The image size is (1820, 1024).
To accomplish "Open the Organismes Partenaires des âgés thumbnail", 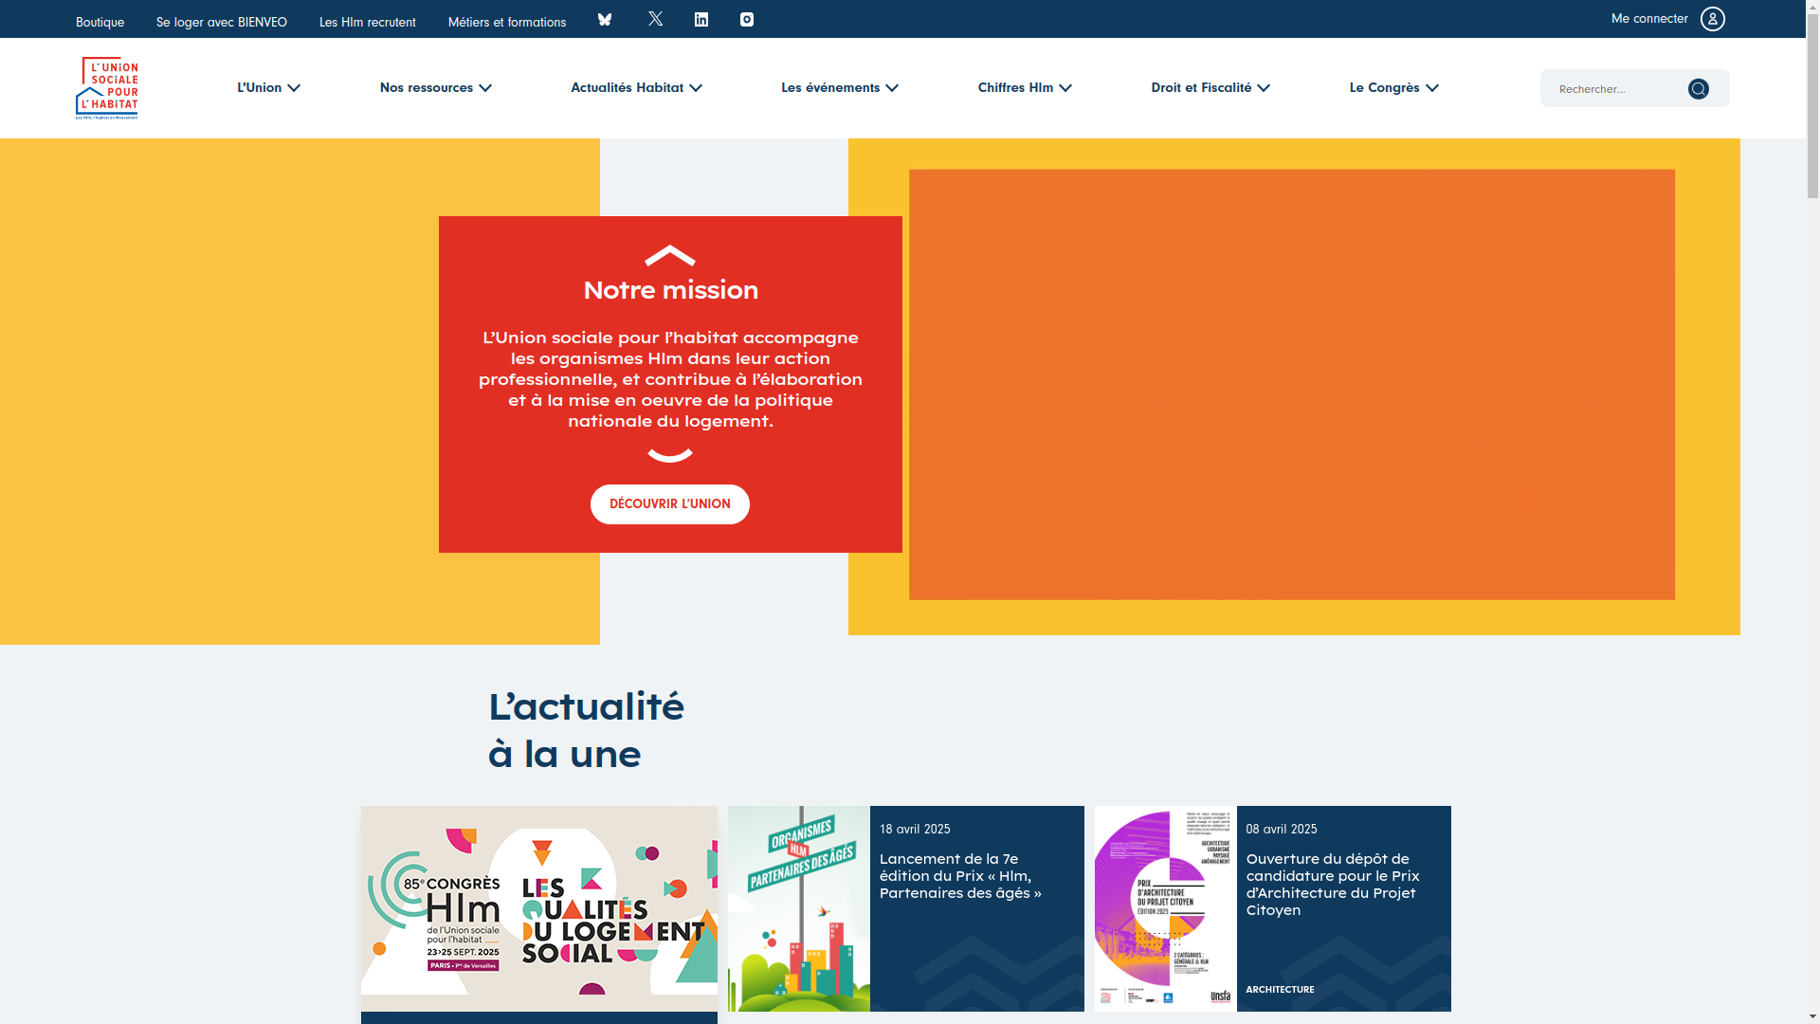I will click(x=799, y=908).
